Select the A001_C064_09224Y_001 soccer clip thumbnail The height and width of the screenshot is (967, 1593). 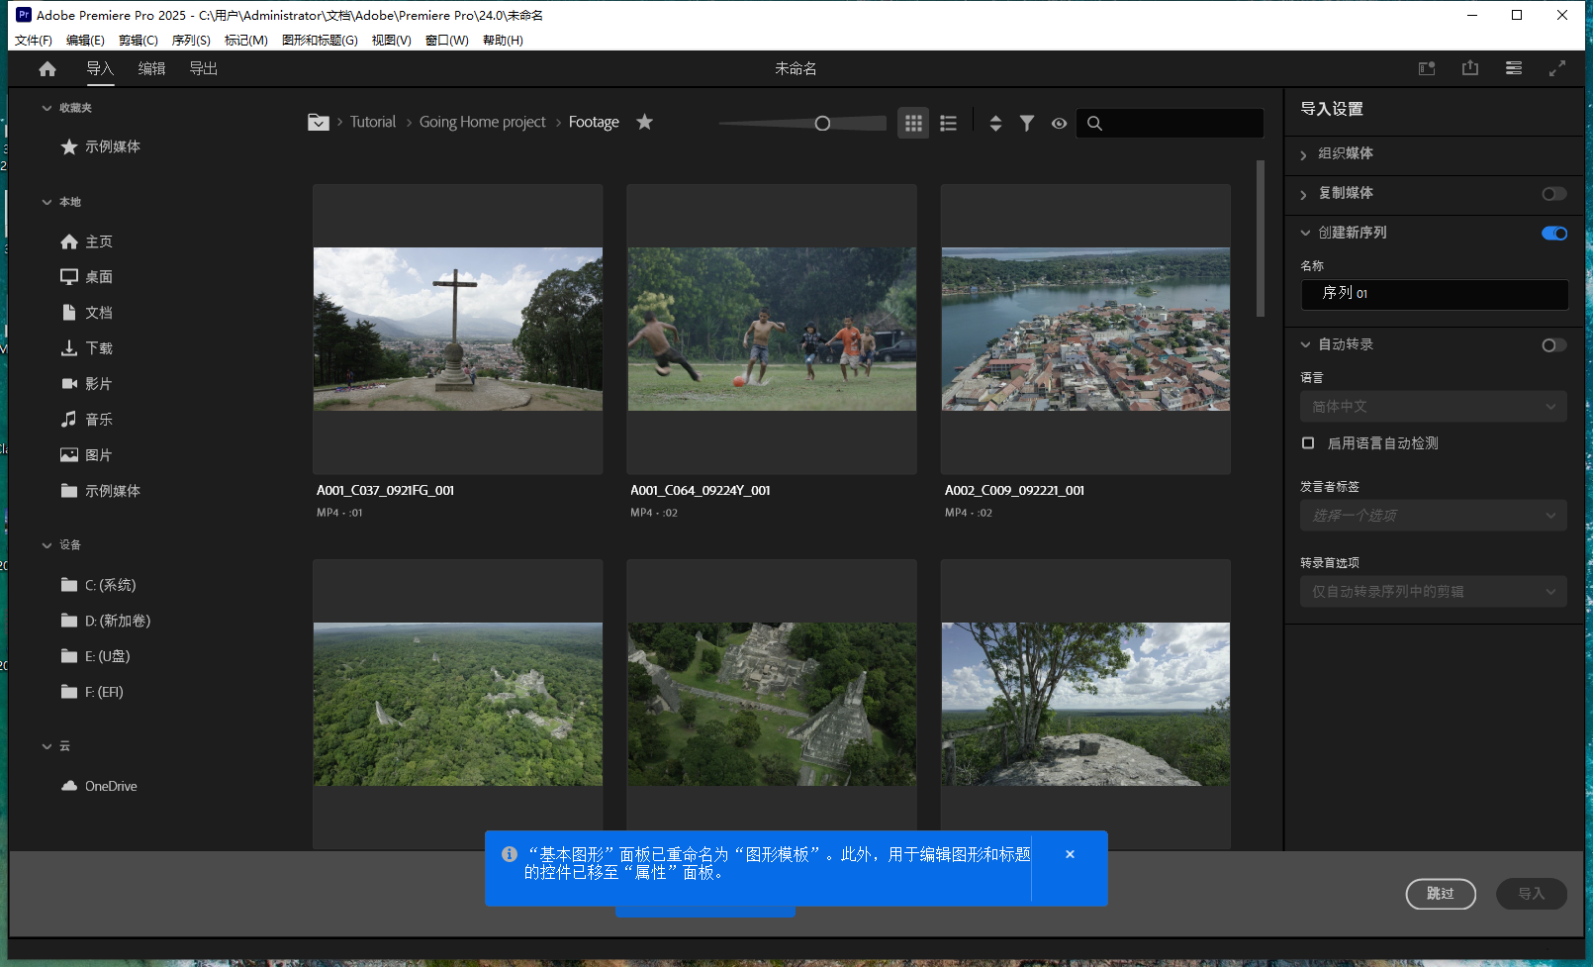click(772, 330)
